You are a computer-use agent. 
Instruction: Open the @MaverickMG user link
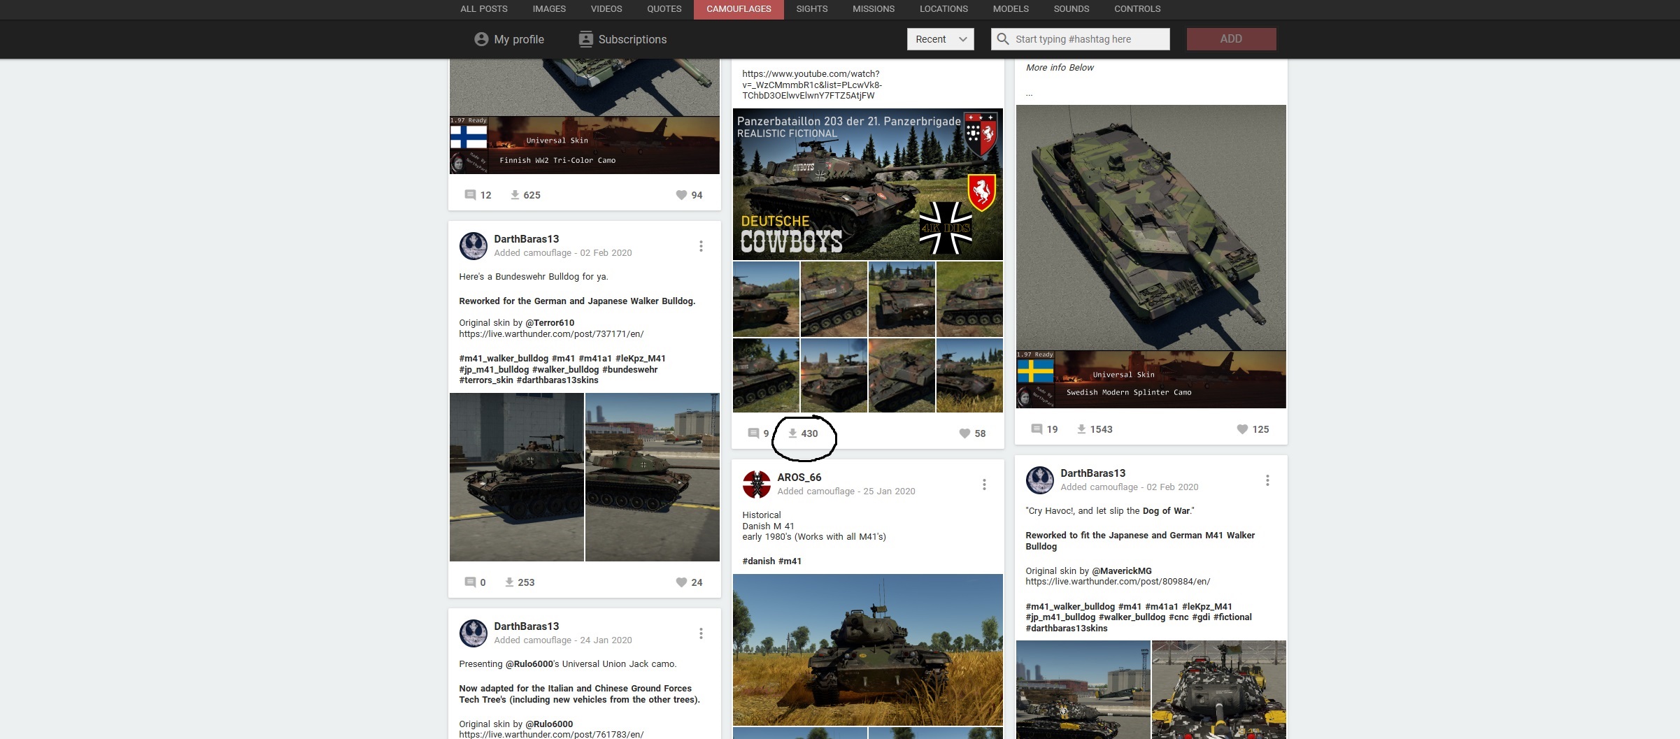tap(1122, 571)
